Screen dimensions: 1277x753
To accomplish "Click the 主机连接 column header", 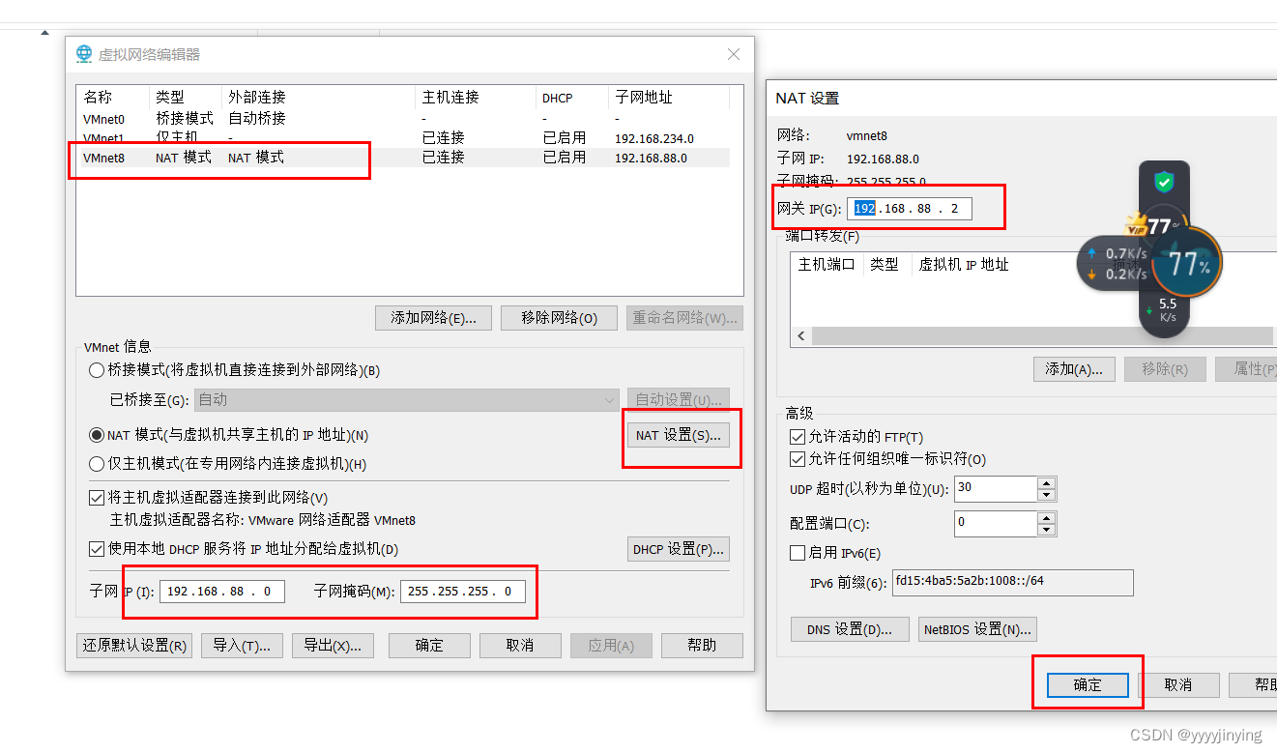I will (477, 98).
